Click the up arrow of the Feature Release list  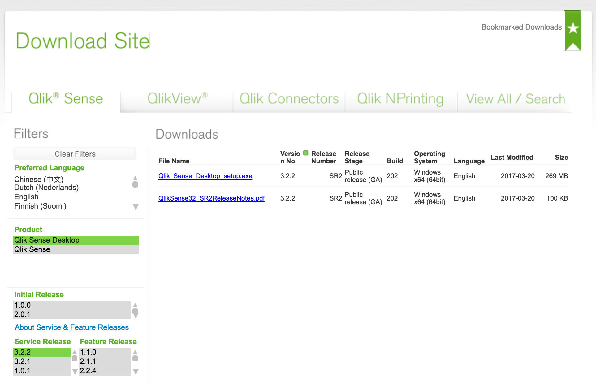(135, 352)
